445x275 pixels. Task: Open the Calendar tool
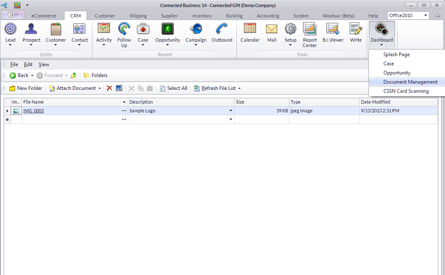click(250, 30)
